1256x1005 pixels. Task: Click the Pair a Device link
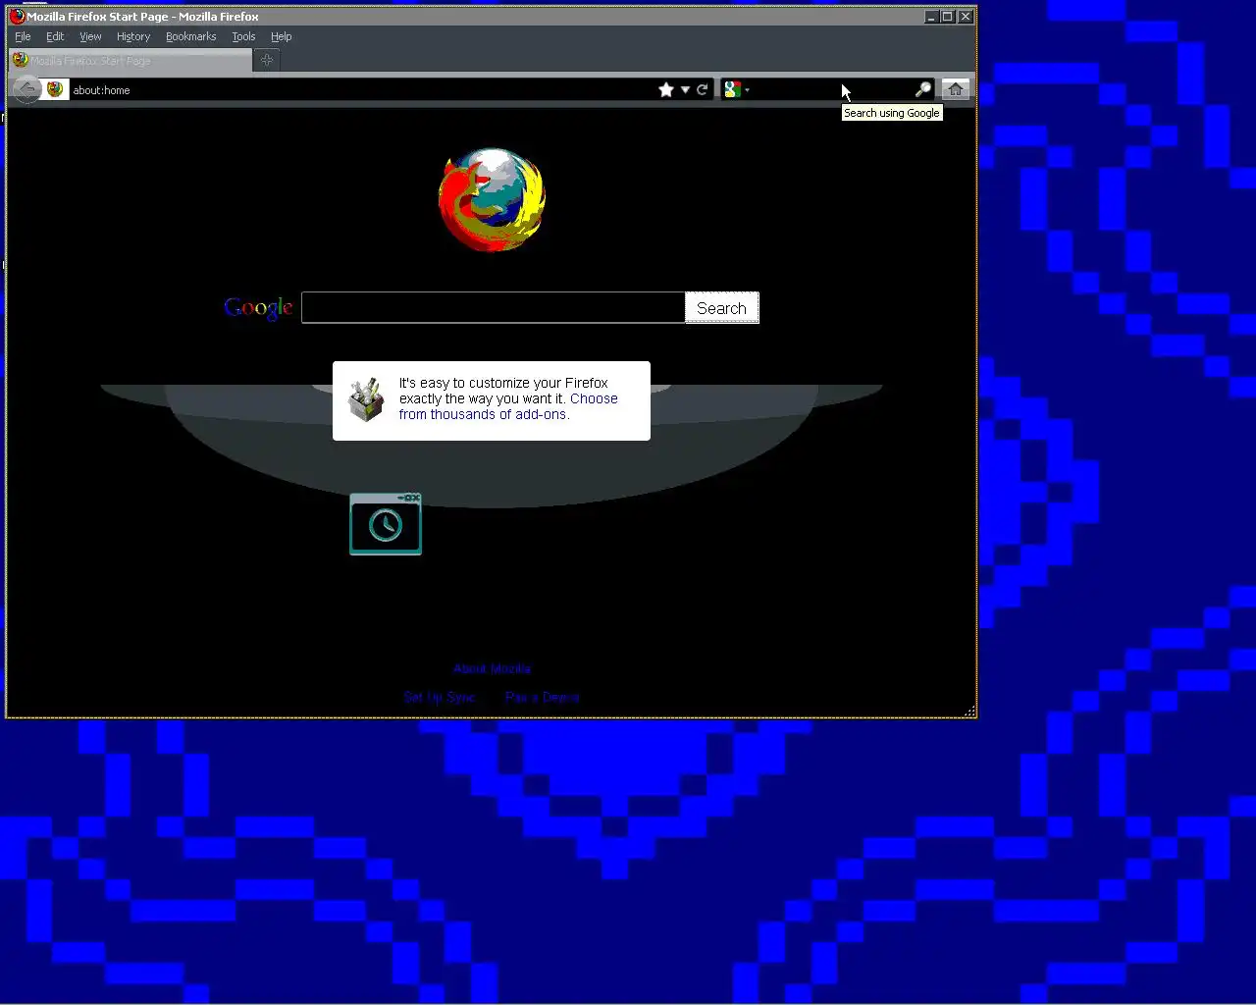[543, 697]
